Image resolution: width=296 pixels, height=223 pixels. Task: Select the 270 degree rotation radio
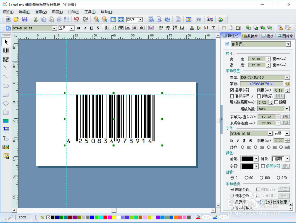coord(278,178)
